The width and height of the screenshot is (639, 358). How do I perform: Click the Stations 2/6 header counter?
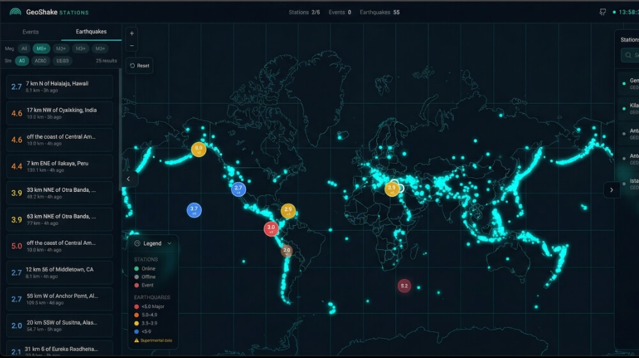[x=304, y=12]
